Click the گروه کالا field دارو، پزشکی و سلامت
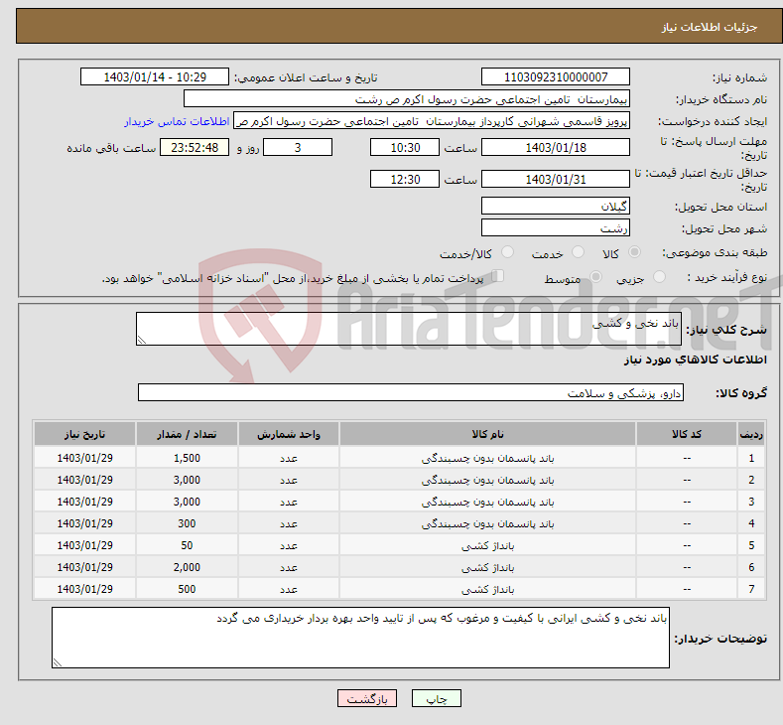The height and width of the screenshot is (725, 783). point(411,392)
